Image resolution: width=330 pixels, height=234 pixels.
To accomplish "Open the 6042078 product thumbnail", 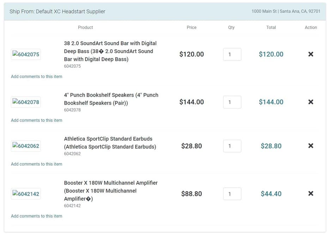I will point(26,102).
